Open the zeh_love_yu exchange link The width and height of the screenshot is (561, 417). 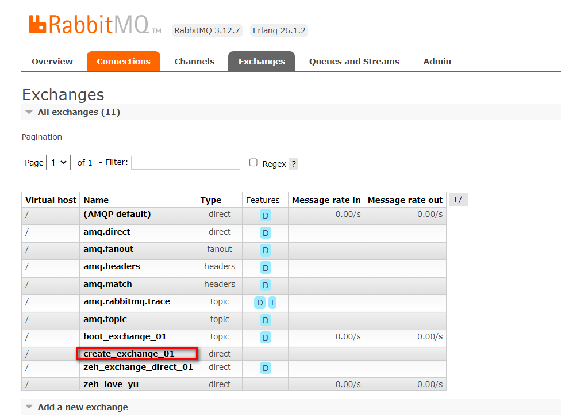pos(111,384)
